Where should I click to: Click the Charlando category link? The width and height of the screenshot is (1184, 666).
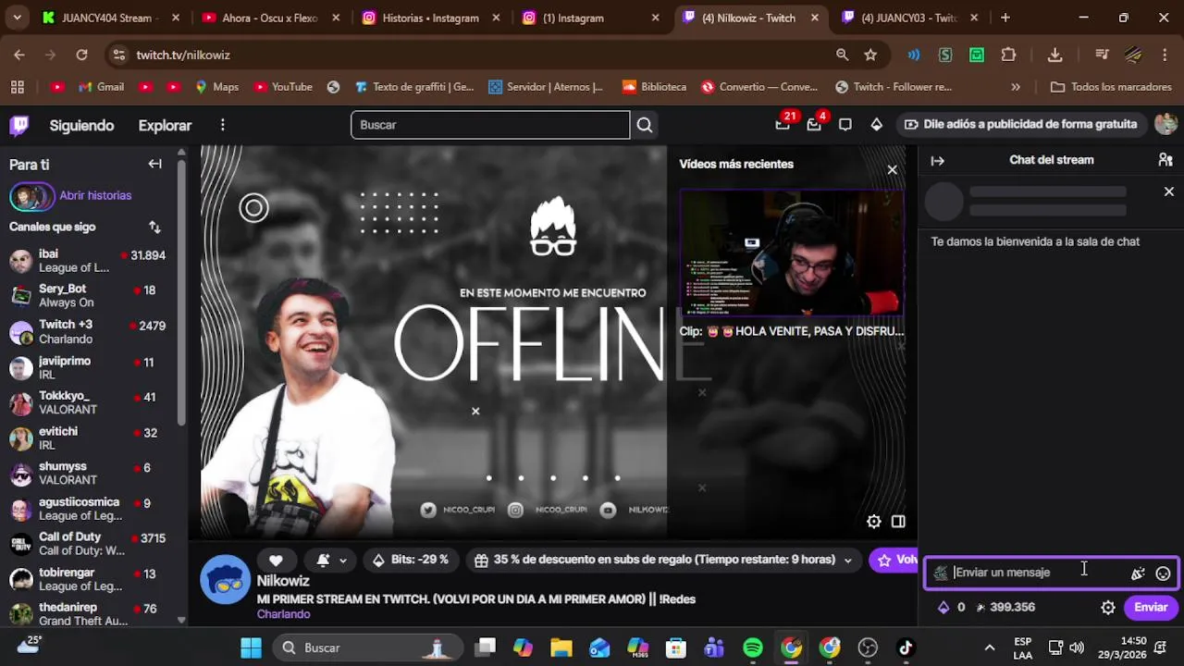point(283,614)
